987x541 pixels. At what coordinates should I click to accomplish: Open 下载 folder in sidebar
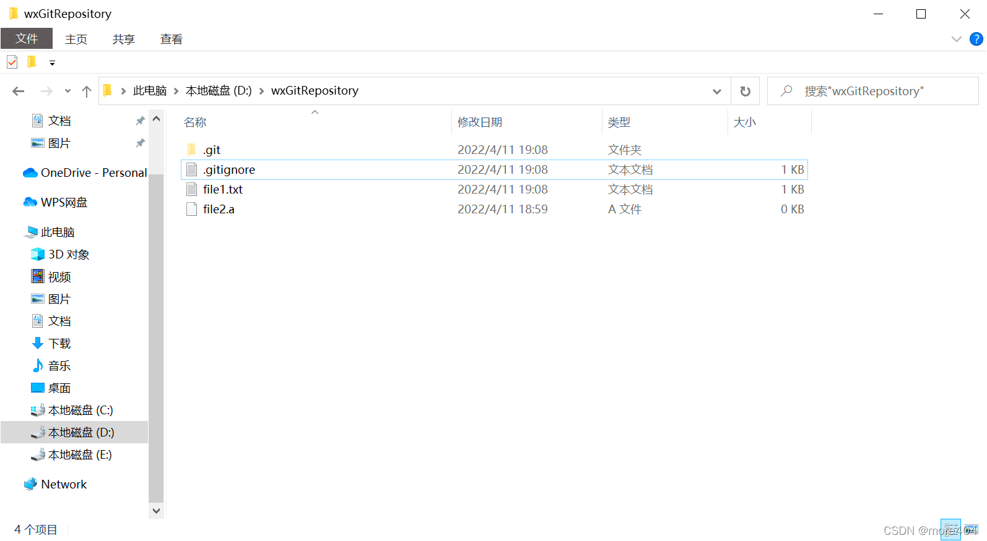[51, 343]
